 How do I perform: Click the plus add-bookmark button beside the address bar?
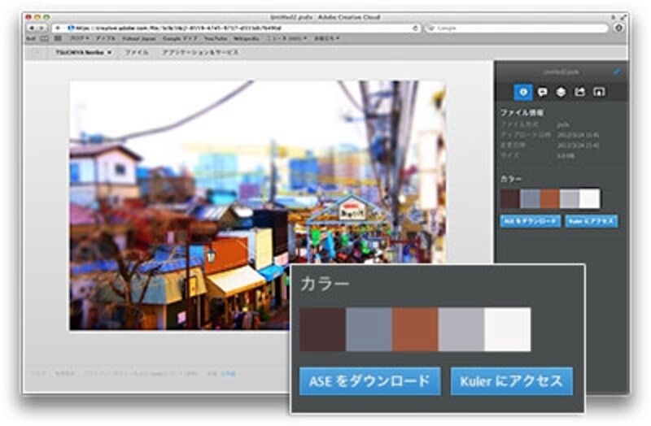click(x=58, y=28)
